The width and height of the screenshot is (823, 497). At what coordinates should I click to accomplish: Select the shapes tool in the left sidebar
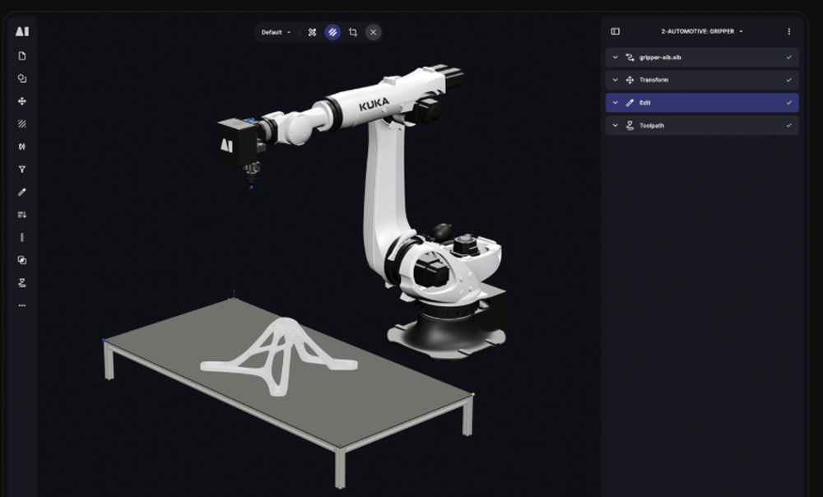[x=21, y=77]
